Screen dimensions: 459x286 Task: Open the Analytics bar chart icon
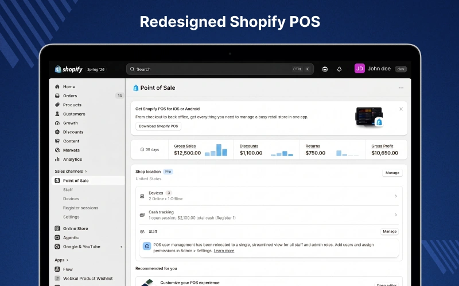pyautogui.click(x=57, y=159)
